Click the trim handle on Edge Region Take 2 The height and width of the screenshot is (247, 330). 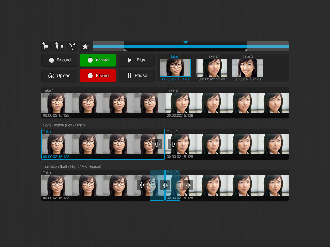[173, 144]
